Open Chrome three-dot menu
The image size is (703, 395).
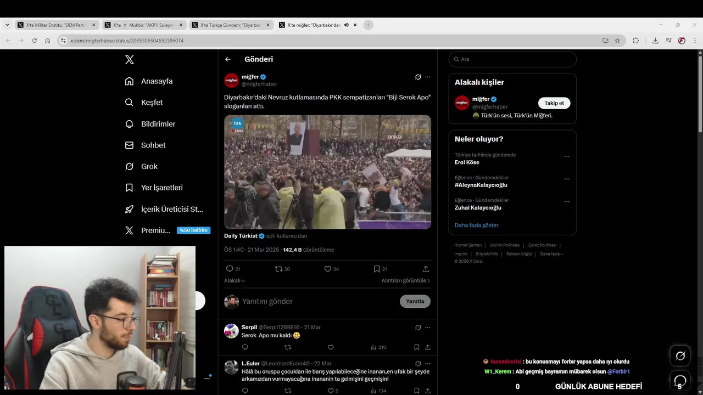pos(695,41)
